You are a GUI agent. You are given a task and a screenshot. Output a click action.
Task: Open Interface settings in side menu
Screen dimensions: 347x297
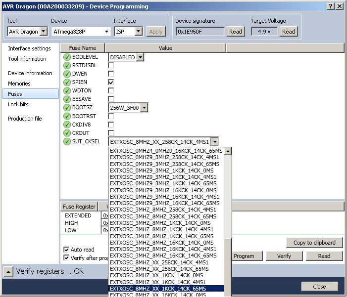click(x=29, y=48)
